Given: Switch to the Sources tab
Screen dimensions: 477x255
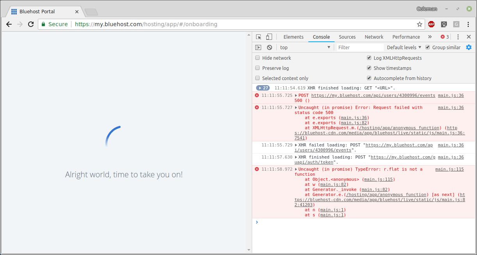Looking at the screenshot, I should (347, 37).
